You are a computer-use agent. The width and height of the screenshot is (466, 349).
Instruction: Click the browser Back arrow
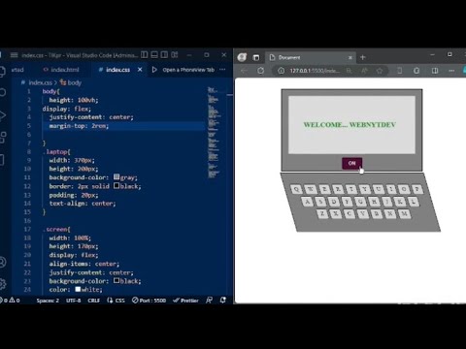point(244,71)
